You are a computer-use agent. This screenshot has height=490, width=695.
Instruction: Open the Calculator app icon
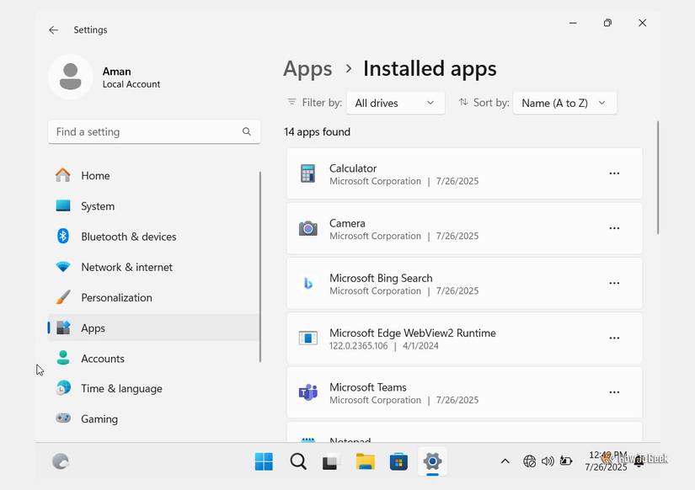click(x=307, y=173)
